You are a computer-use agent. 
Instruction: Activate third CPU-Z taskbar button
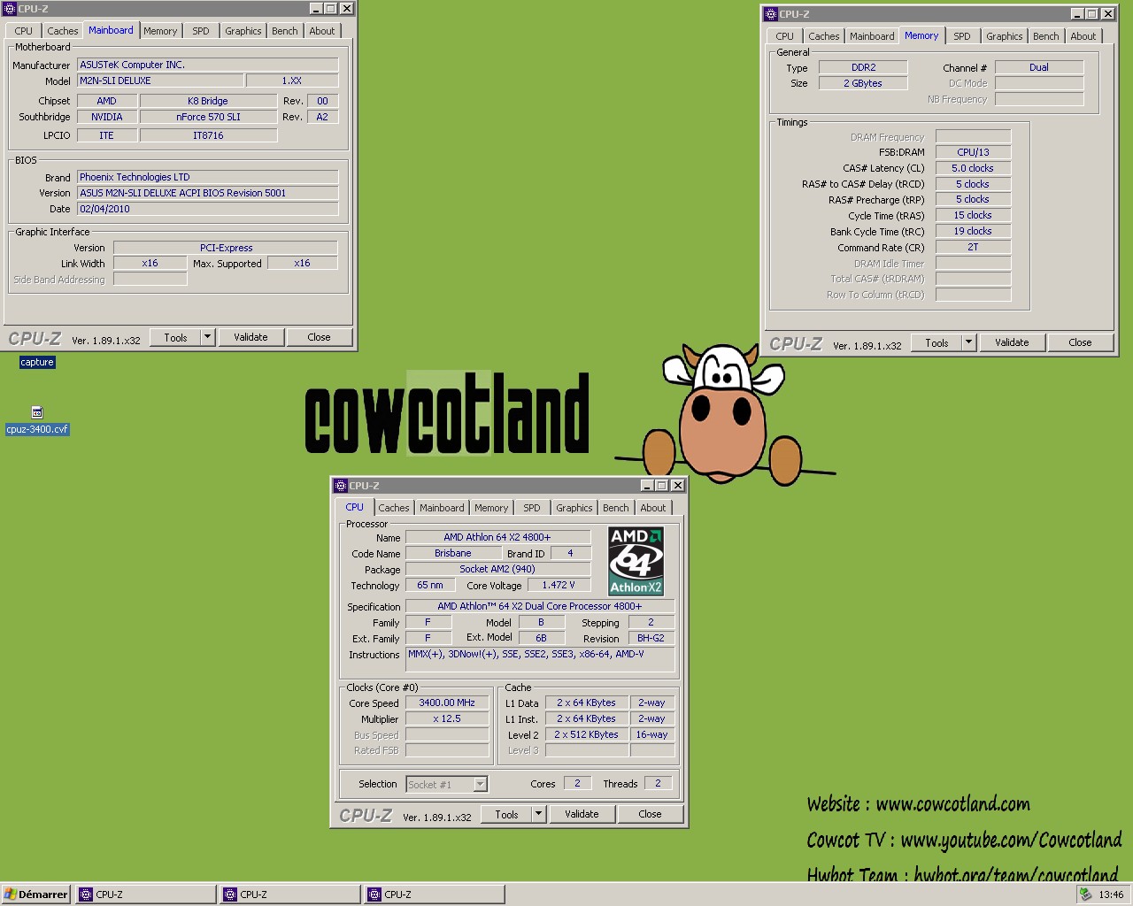pyautogui.click(x=435, y=894)
